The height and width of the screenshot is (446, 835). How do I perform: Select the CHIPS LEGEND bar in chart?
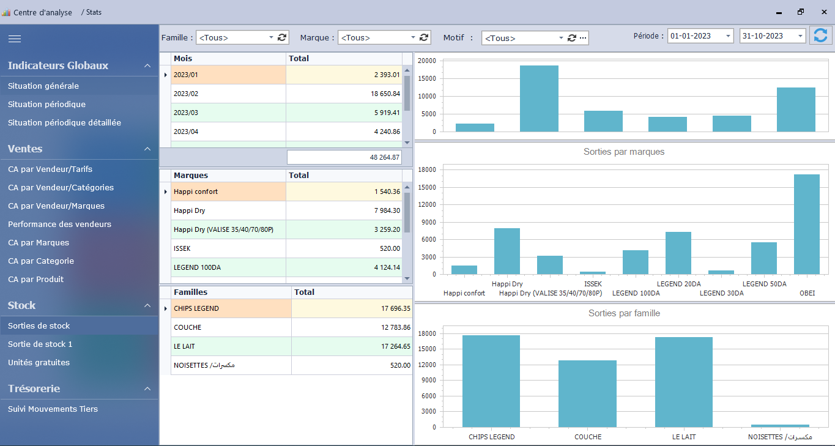pos(491,381)
